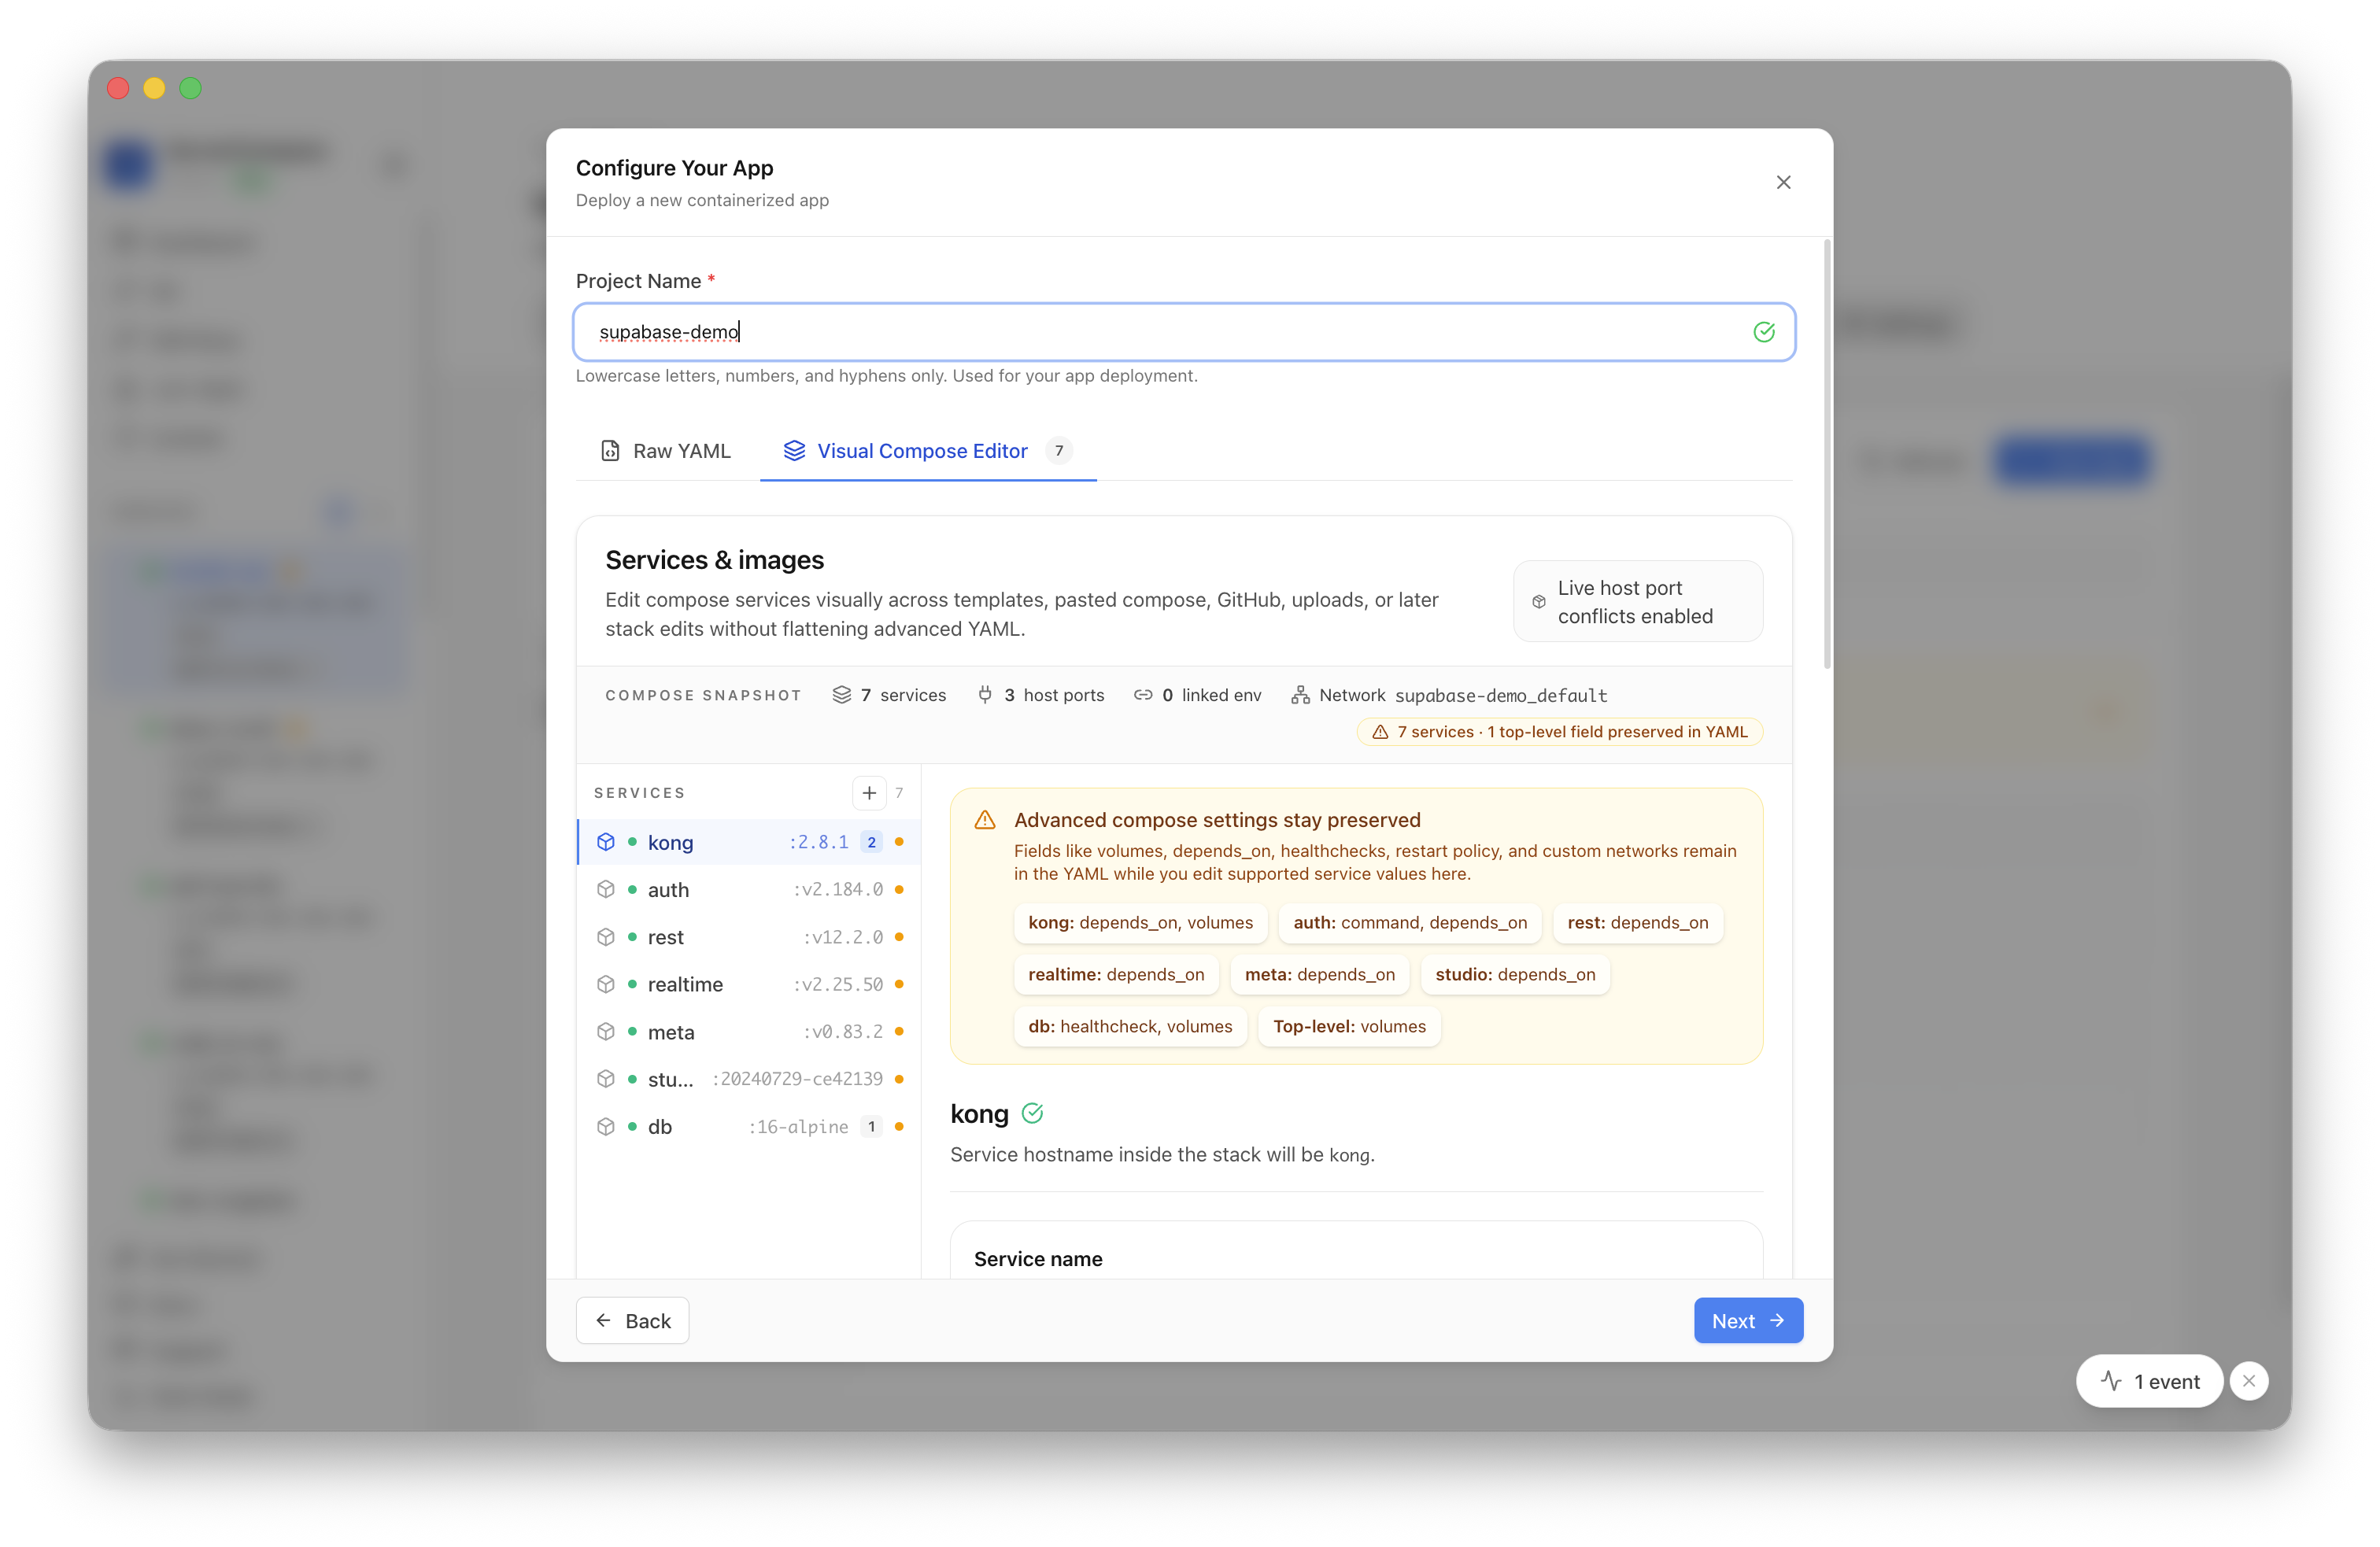Click the red macOS close window button
The height and width of the screenshot is (1547, 2380).
coord(118,88)
